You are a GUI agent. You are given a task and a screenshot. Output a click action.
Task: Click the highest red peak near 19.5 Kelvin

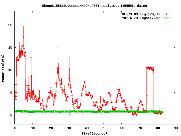(23, 27)
